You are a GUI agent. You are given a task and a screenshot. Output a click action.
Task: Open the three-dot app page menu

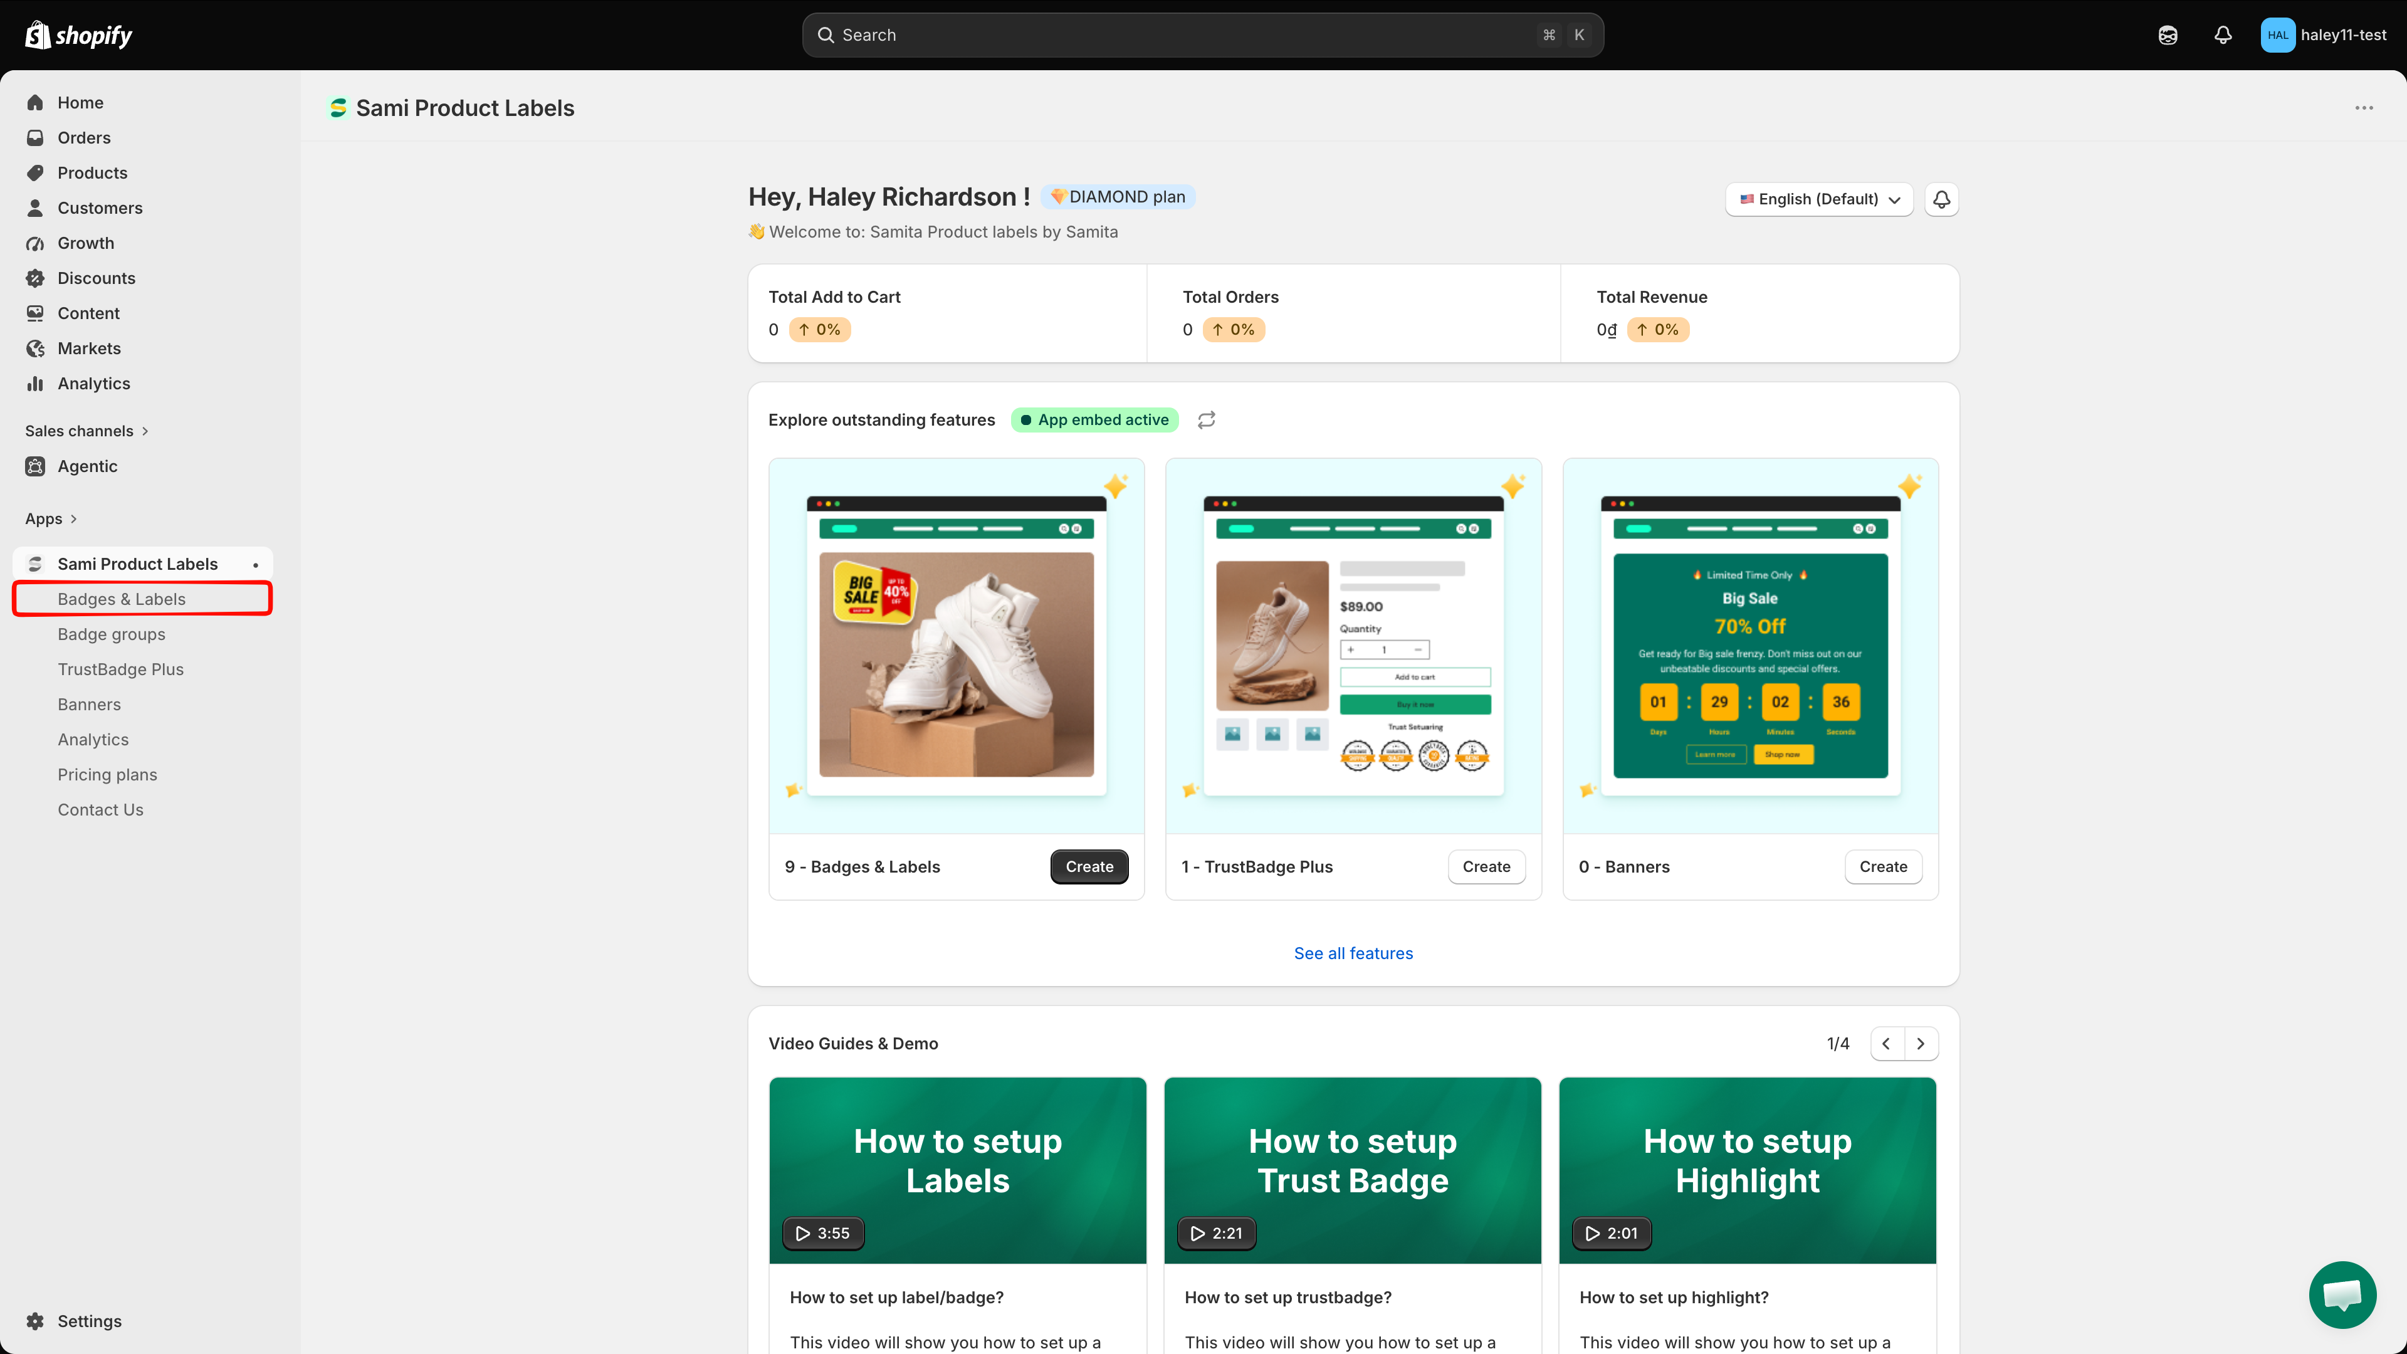click(2364, 107)
